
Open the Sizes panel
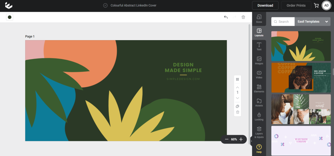[259, 19]
